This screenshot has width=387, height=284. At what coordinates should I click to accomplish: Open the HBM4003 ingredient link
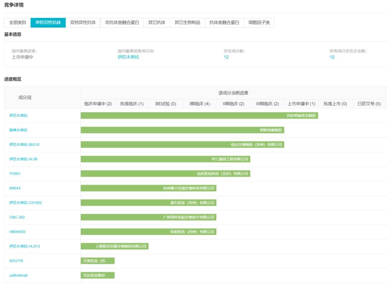(x=17, y=232)
